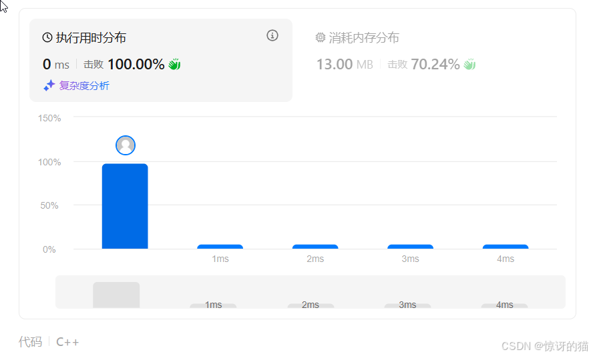Switch to the 执行用时分布 tab
Image resolution: width=591 pixels, height=356 pixels.
click(161, 60)
